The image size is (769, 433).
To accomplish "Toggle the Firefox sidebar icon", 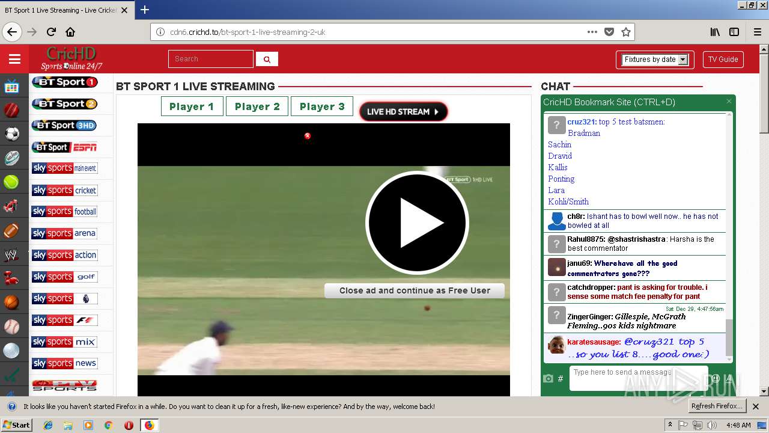I will click(x=734, y=32).
